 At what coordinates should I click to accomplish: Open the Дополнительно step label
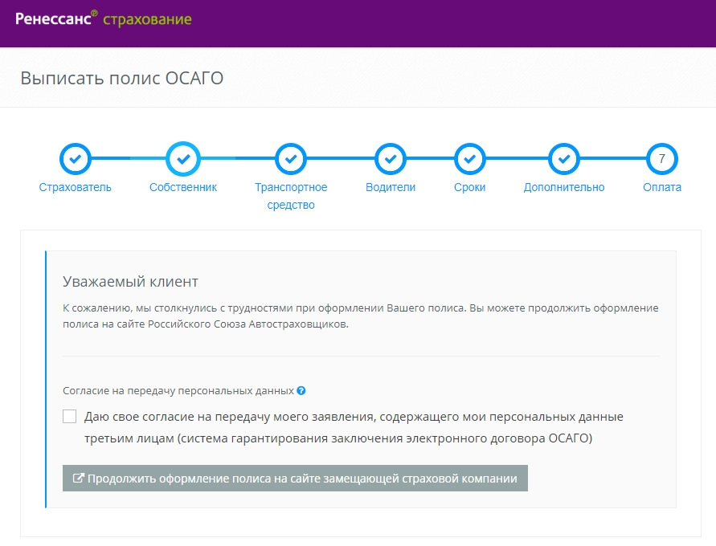[564, 187]
